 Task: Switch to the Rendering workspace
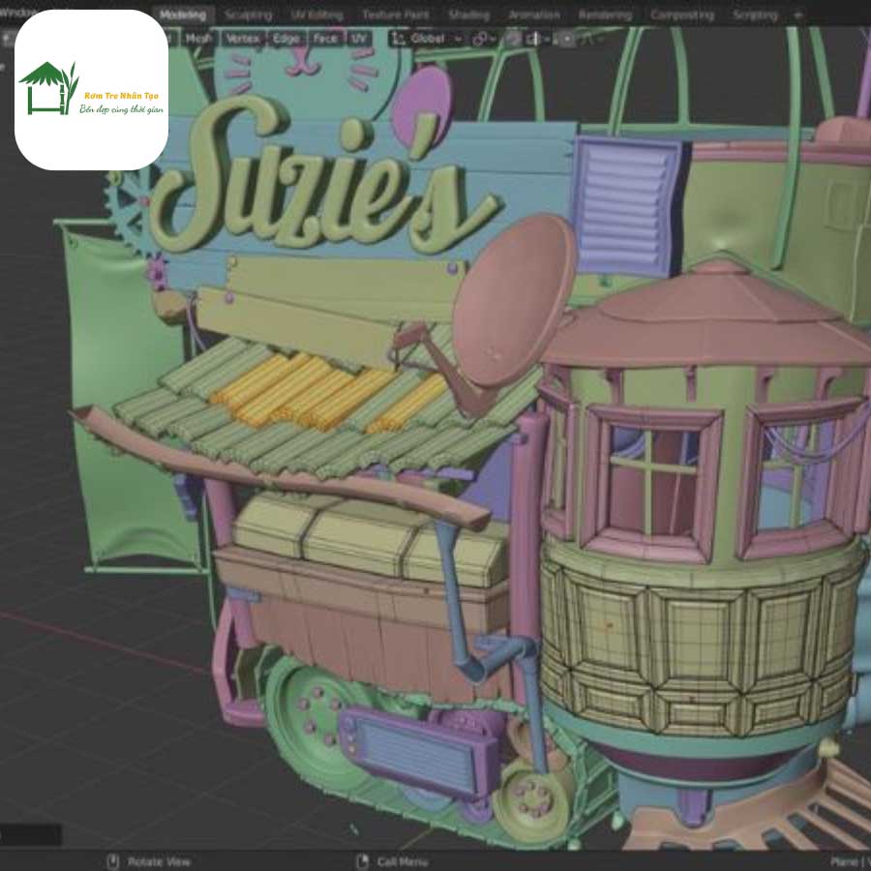(605, 15)
